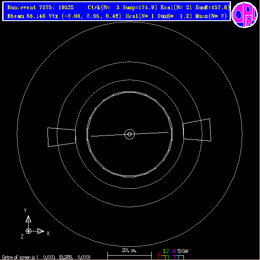Click the OPAL logo in the corner
This screenshot has width=260, height=260.
(245, 15)
